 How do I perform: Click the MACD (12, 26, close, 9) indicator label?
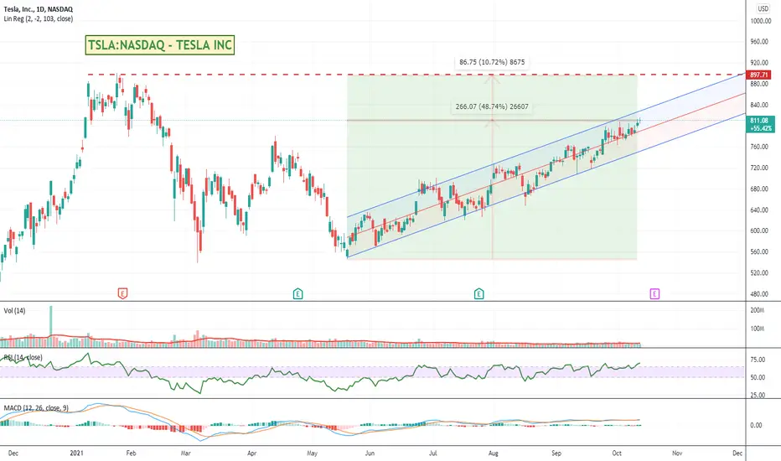36,407
